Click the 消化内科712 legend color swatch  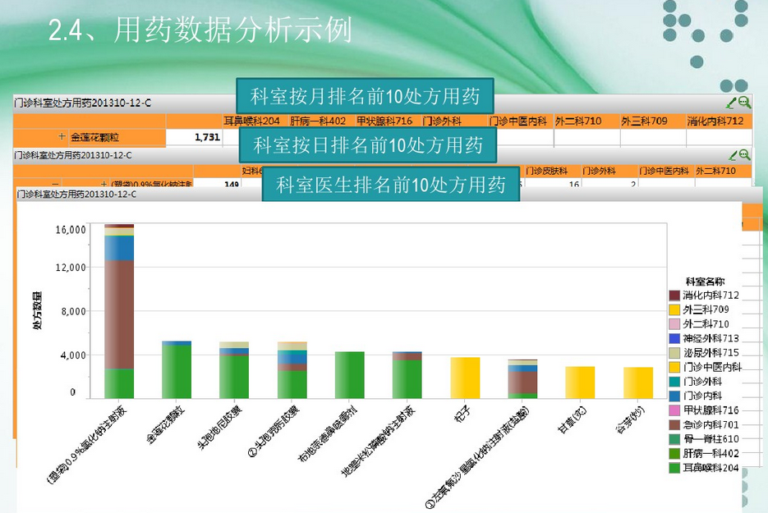pos(674,295)
